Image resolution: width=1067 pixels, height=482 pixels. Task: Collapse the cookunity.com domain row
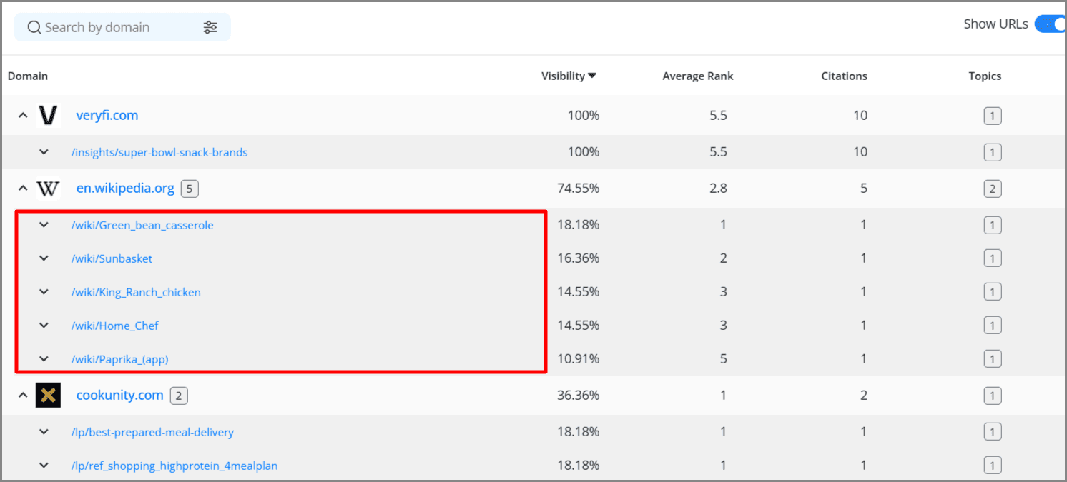click(23, 396)
